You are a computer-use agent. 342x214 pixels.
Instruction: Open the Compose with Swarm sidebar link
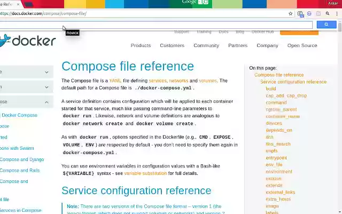pos(17,148)
